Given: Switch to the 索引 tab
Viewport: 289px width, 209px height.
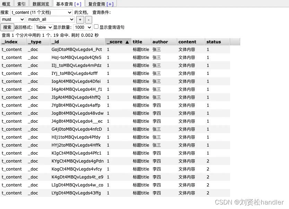Looking at the screenshot, I should pyautogui.click(x=21, y=4).
